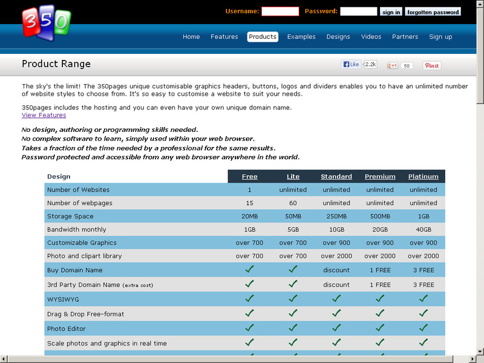Click the Free checkmark for Scale photos row
This screenshot has height=363, width=484.
point(249,342)
